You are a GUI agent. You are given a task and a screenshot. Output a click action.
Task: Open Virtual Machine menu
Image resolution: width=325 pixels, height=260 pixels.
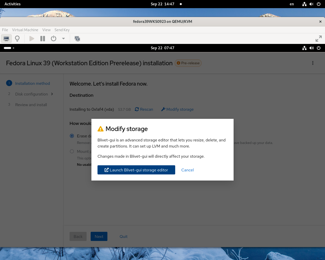coord(25,30)
